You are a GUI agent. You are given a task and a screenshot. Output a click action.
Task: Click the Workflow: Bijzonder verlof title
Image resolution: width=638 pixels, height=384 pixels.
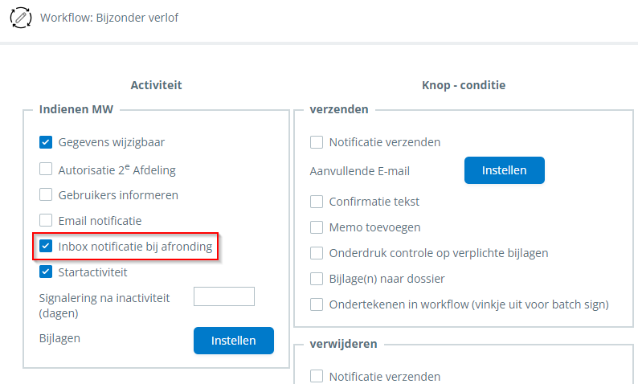109,18
